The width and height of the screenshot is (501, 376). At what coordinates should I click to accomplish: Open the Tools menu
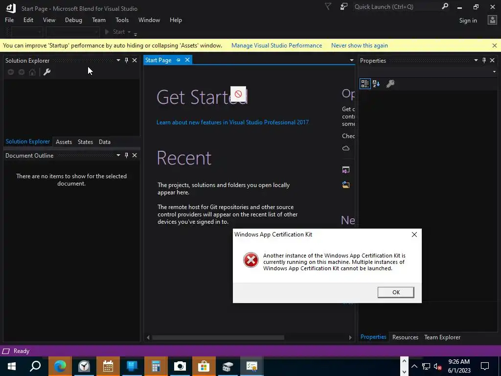click(122, 20)
